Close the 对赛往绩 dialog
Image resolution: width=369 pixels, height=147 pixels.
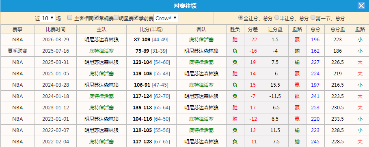361,6
